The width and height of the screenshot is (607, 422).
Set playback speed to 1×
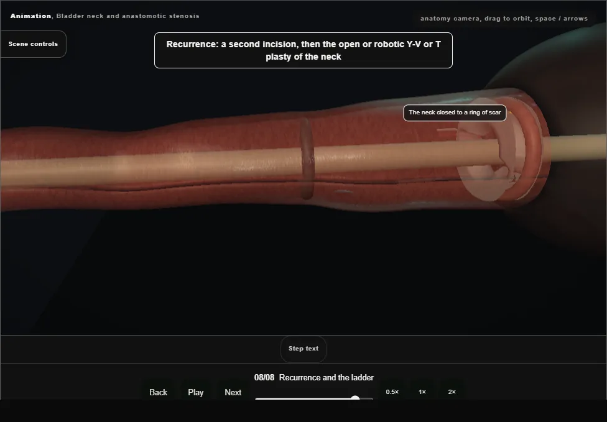point(422,392)
